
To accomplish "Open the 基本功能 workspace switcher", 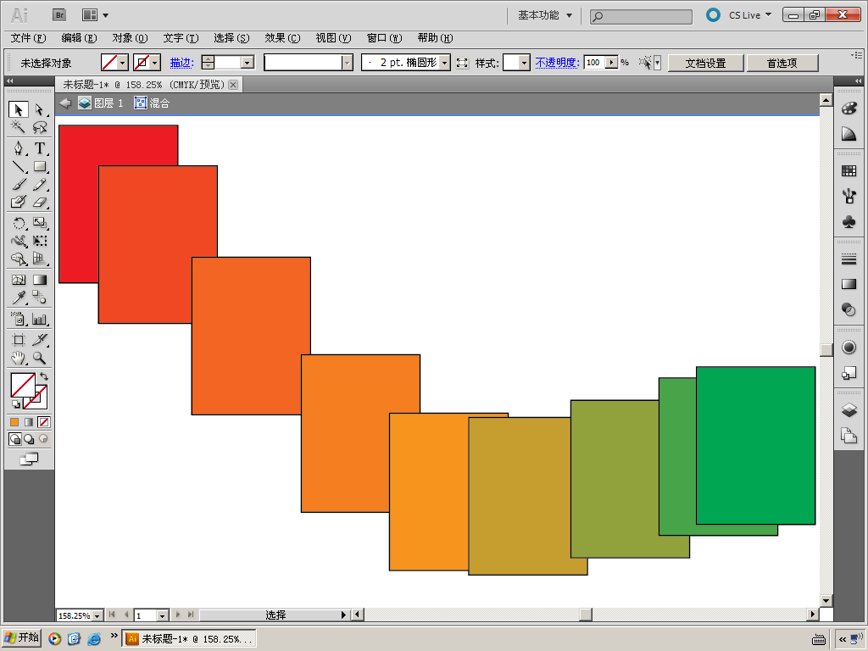I will coord(545,15).
